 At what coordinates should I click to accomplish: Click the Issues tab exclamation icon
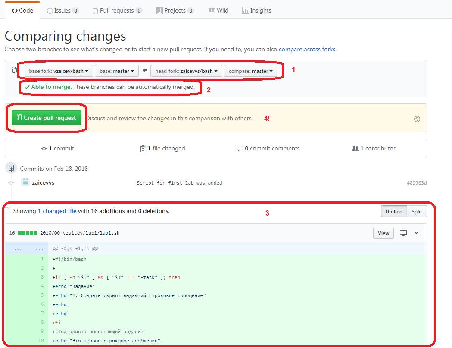(x=50, y=11)
